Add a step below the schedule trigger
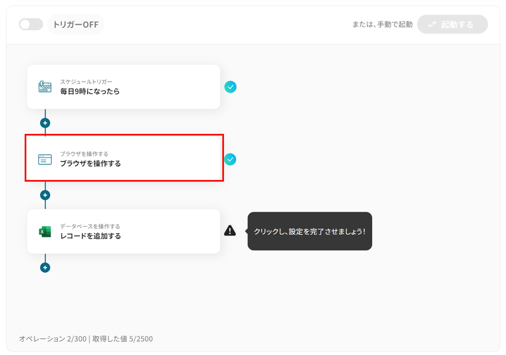Viewport: 506px width, 355px height. (45, 123)
